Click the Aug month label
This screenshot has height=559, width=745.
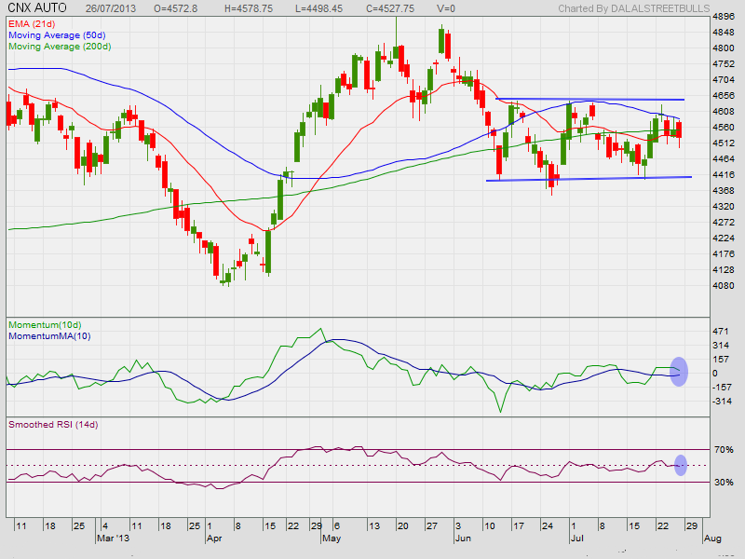712,539
